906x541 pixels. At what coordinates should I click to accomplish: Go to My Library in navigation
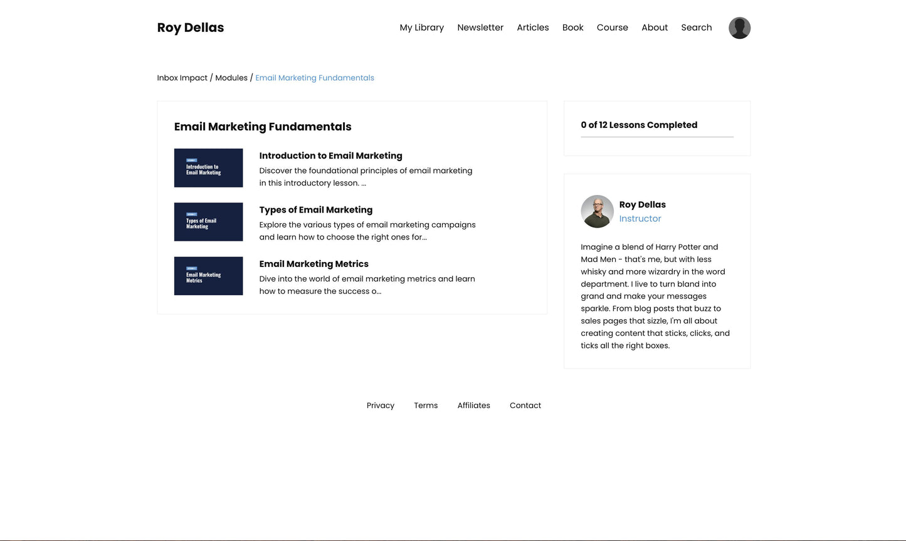(x=421, y=28)
